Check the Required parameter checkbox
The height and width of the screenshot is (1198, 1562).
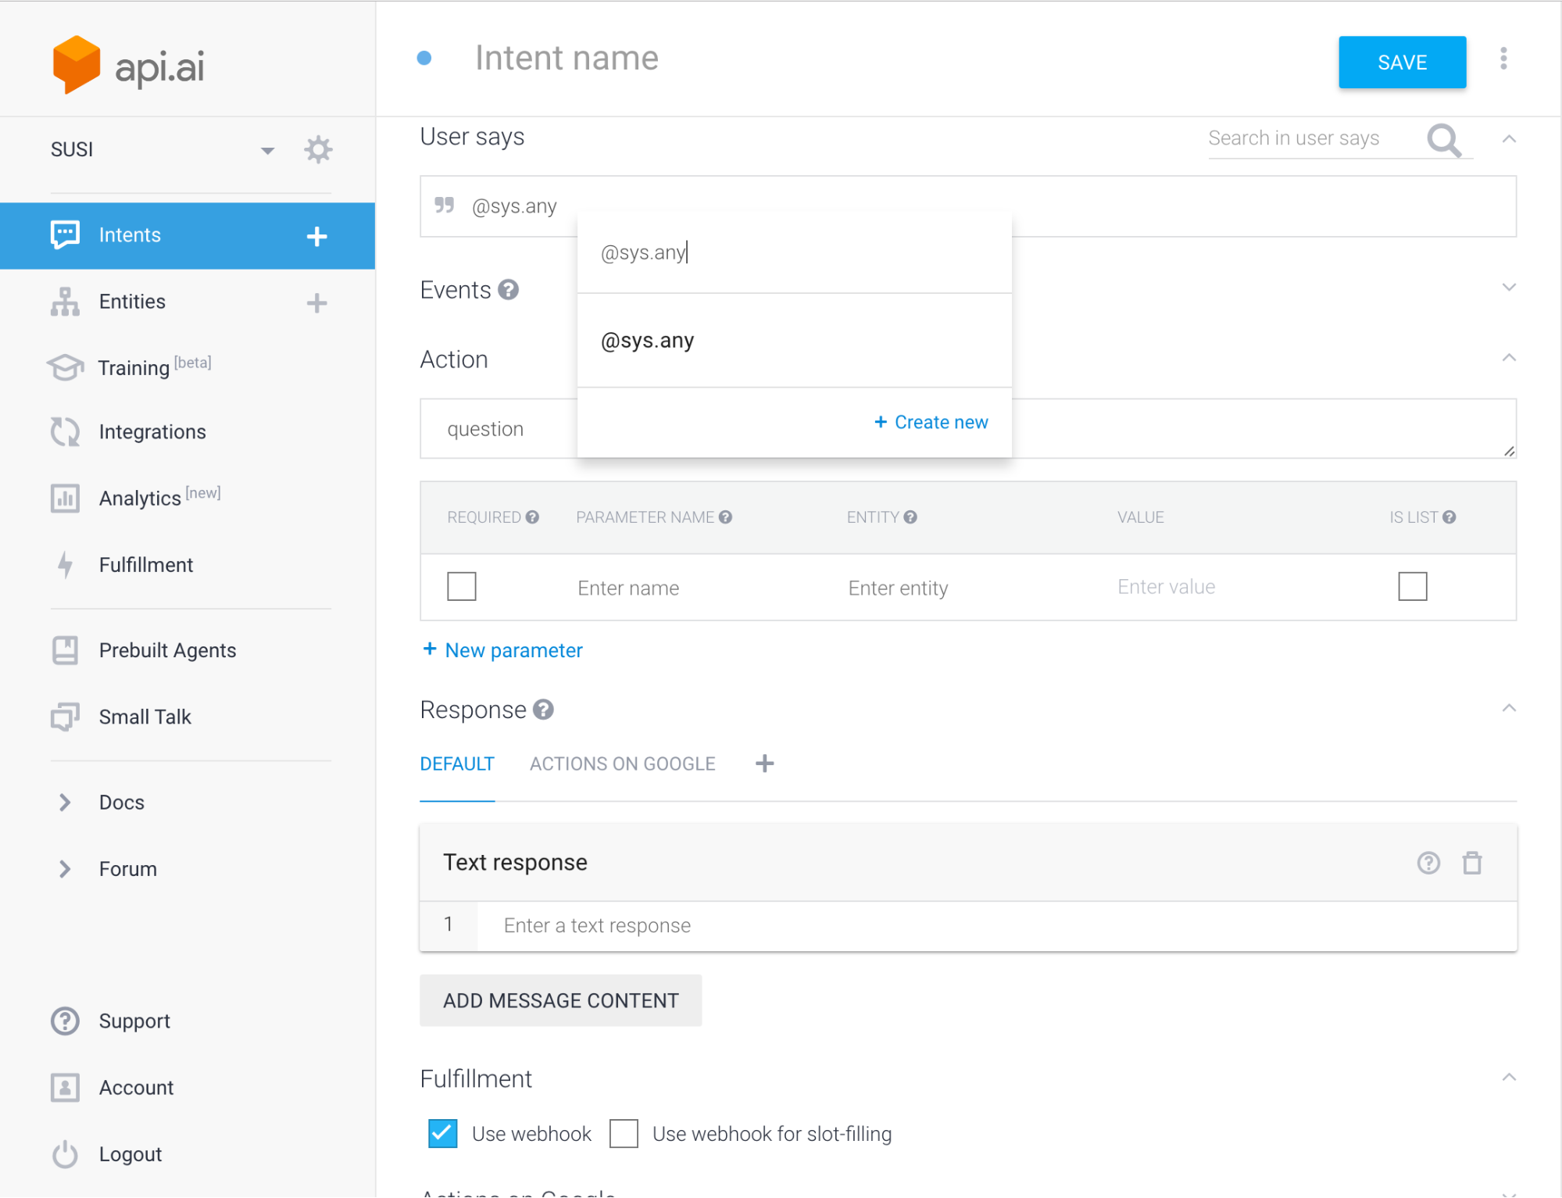pyautogui.click(x=461, y=586)
